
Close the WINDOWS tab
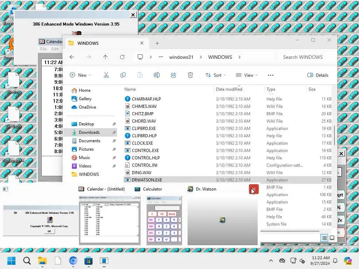click(142, 43)
